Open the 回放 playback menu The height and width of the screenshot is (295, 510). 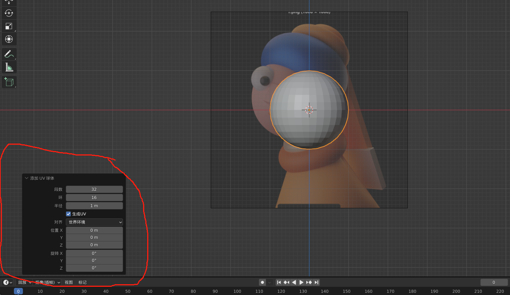[x=25, y=282]
